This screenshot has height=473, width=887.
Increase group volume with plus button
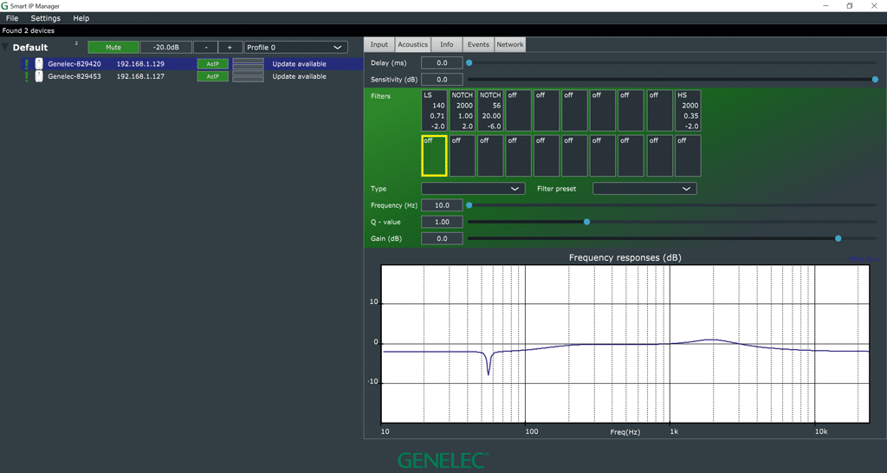click(x=230, y=48)
